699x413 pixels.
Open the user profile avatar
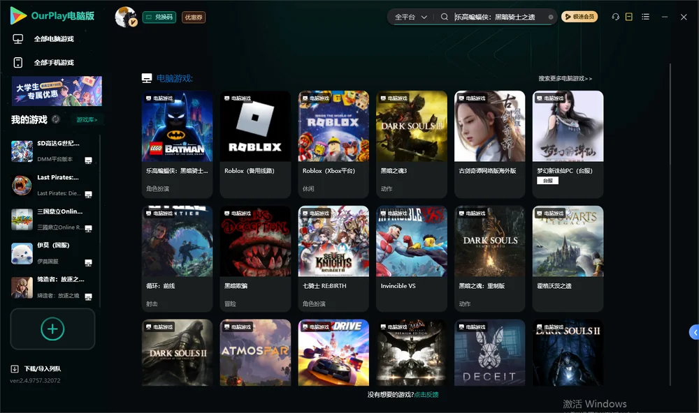click(126, 17)
